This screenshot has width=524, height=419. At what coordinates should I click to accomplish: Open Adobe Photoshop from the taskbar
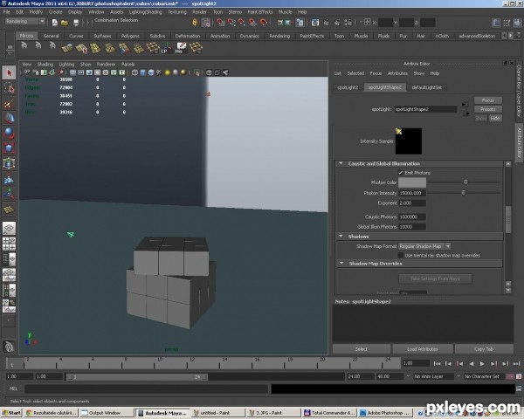[384, 413]
